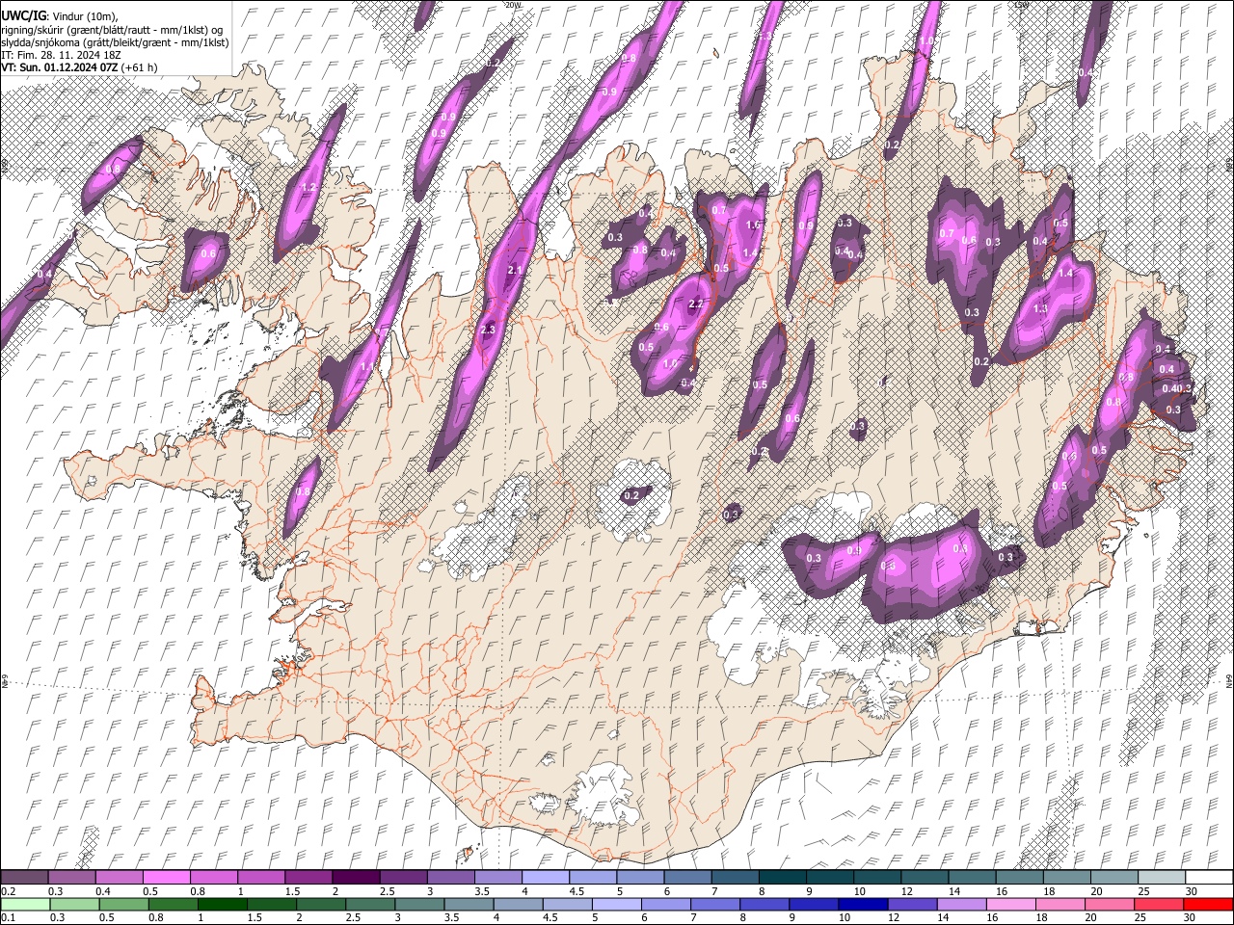Pick the dark teal snow swatch between 8 and 9

pos(782,877)
